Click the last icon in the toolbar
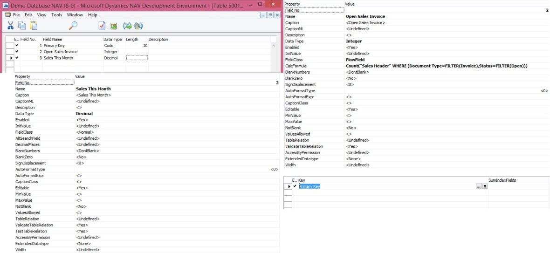This screenshot has height=253, width=550. pos(138,26)
